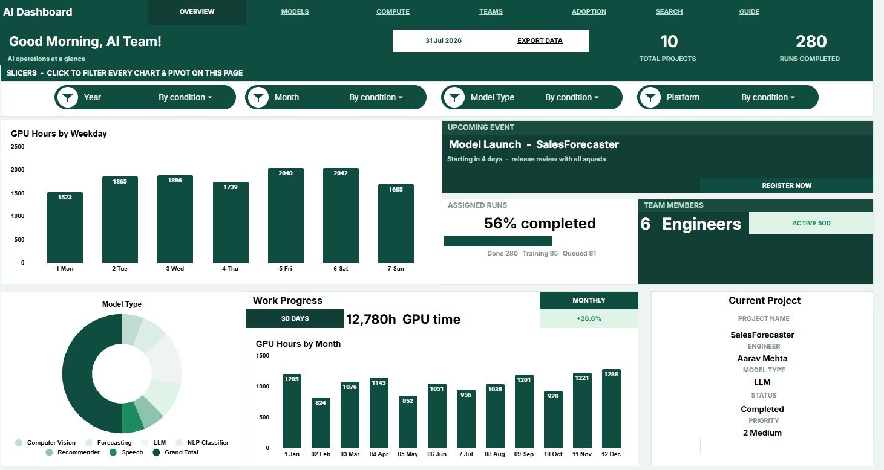Click the Wednesday bar labeled 1886
This screenshot has width=884, height=470.
[175, 219]
